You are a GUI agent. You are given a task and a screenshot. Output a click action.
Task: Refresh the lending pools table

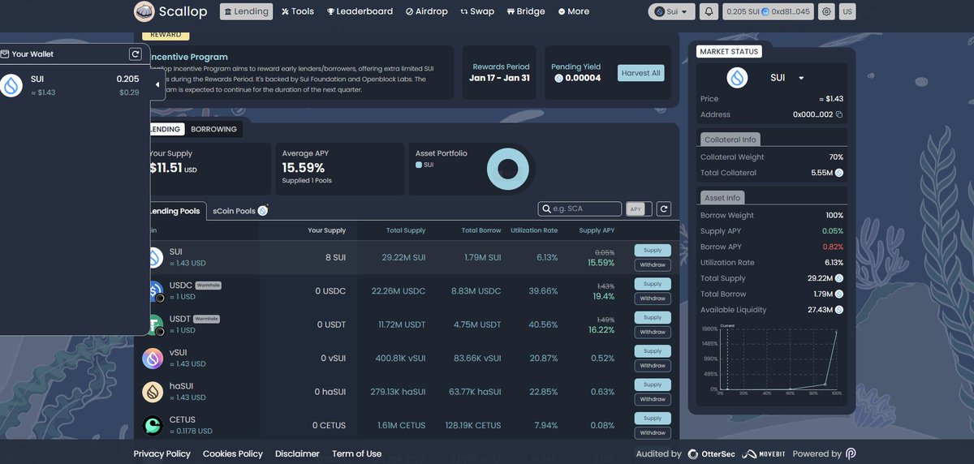pos(664,209)
